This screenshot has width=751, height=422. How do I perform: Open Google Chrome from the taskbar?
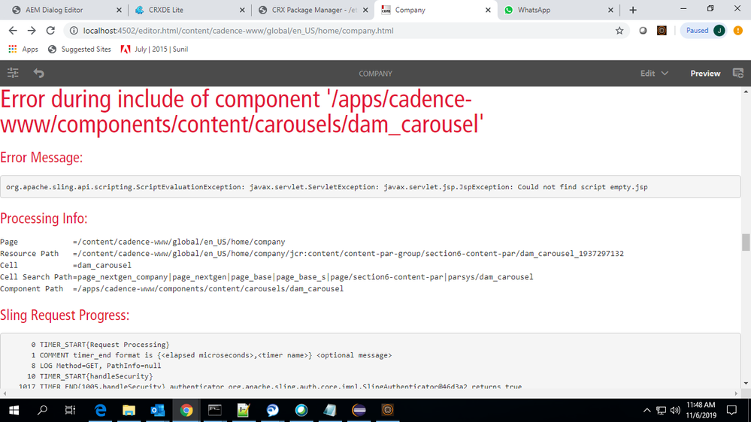[x=186, y=410]
